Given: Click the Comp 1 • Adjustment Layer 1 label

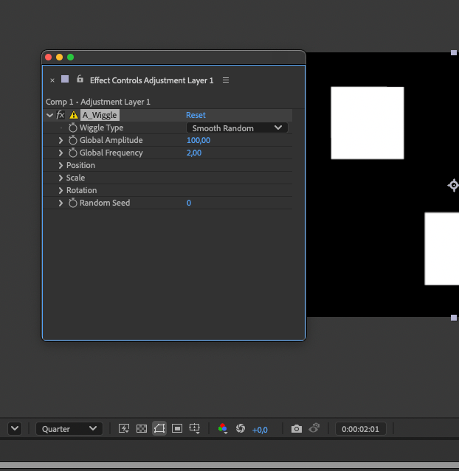Looking at the screenshot, I should click(98, 102).
